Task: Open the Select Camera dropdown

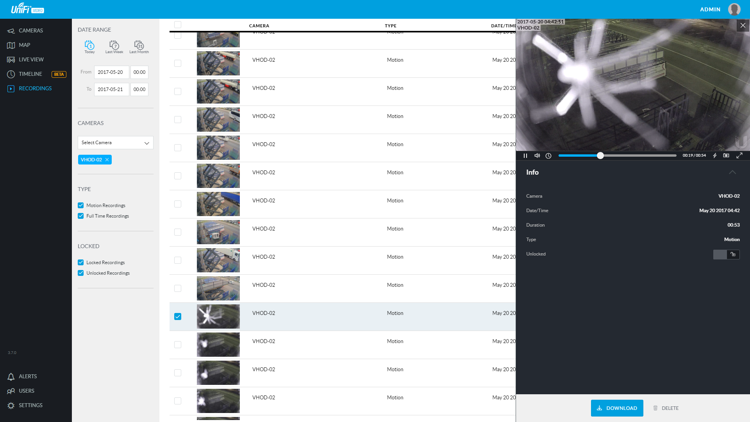Action: [x=116, y=143]
